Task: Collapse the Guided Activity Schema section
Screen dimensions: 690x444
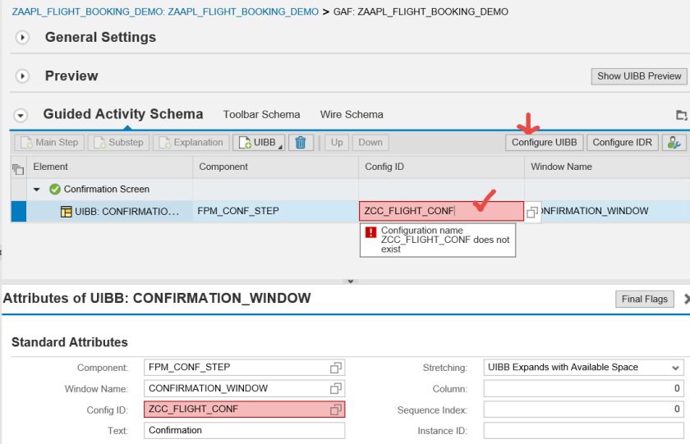Action: [21, 115]
